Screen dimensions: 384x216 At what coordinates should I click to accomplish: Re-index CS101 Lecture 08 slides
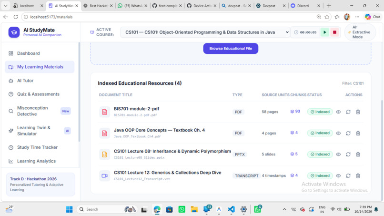coord(348,154)
